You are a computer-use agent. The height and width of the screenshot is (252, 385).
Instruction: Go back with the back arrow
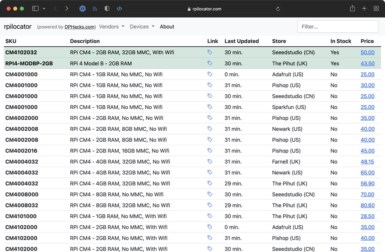(55, 9)
